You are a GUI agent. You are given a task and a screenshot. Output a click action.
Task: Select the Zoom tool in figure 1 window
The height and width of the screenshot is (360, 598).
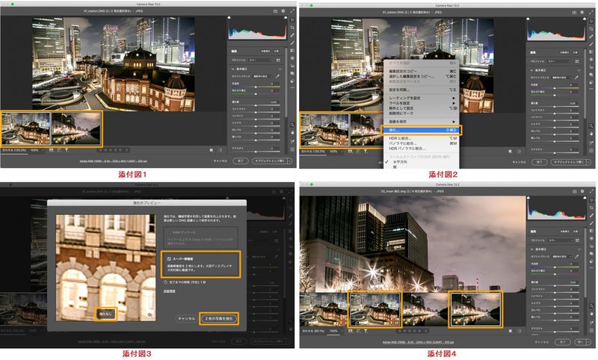[292, 125]
